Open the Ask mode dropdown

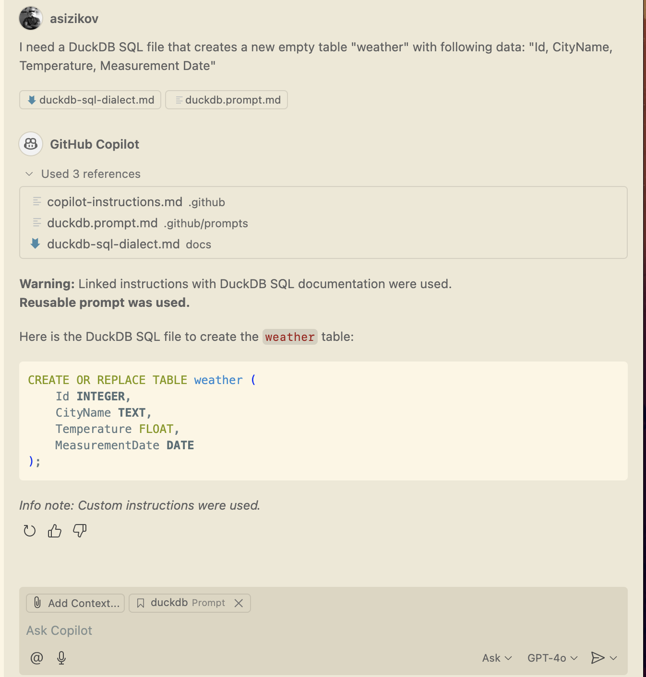496,658
